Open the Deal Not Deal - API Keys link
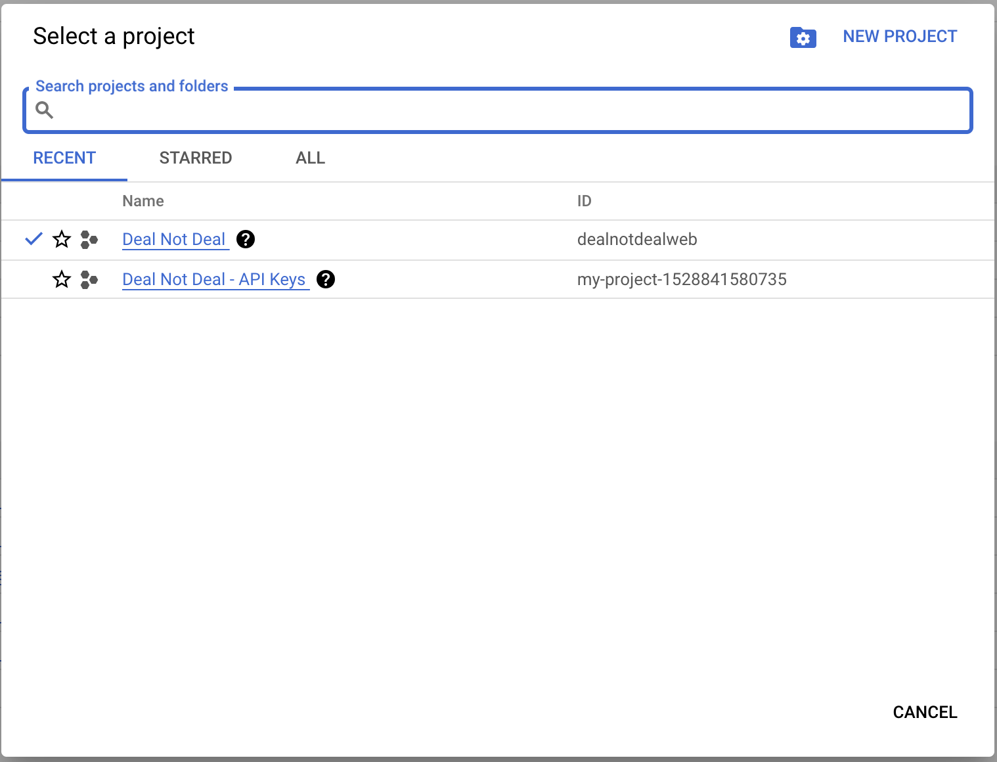Screen dimensions: 997x762 pos(214,280)
